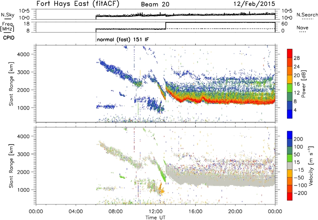Image resolution: width=318 pixels, height=220 pixels.
Task: Click the red segment of Power colorbar
Action: tap(290, 53)
